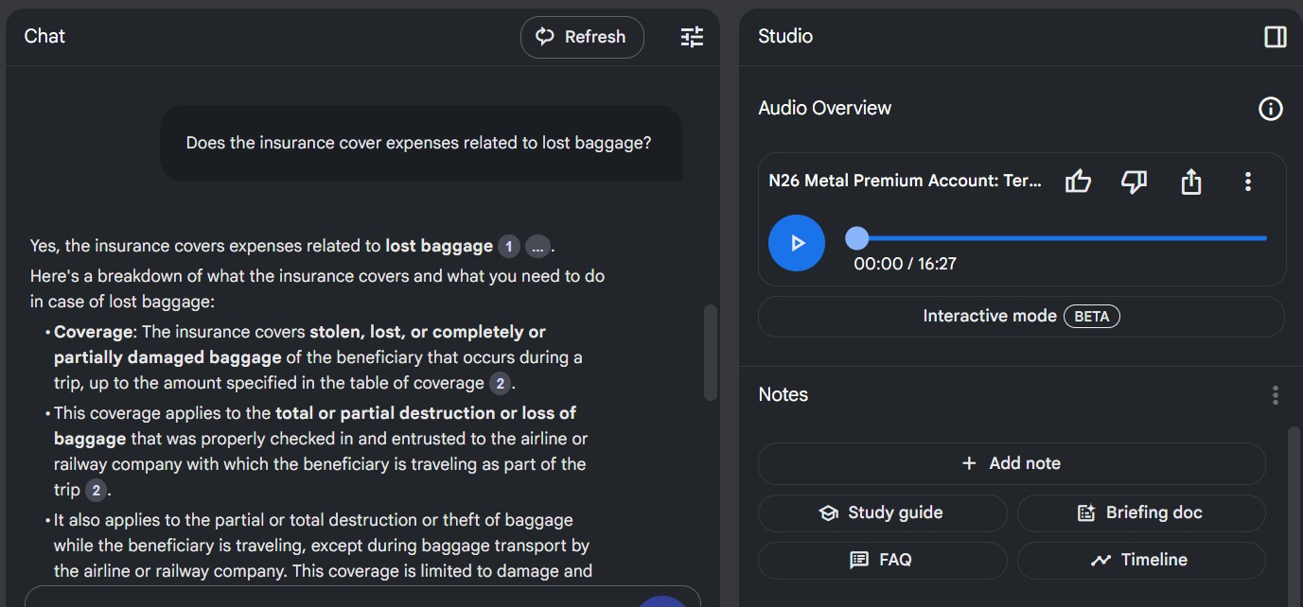Create an FAQ note

(x=882, y=560)
